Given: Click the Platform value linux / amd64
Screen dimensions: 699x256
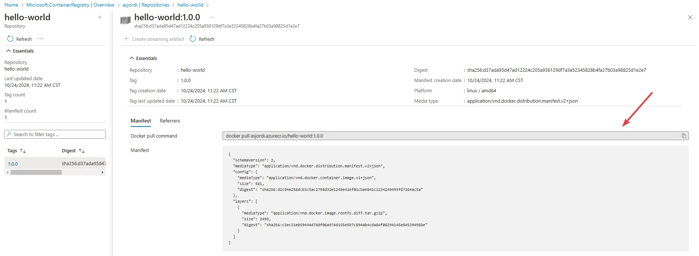Looking at the screenshot, I should [x=482, y=90].
